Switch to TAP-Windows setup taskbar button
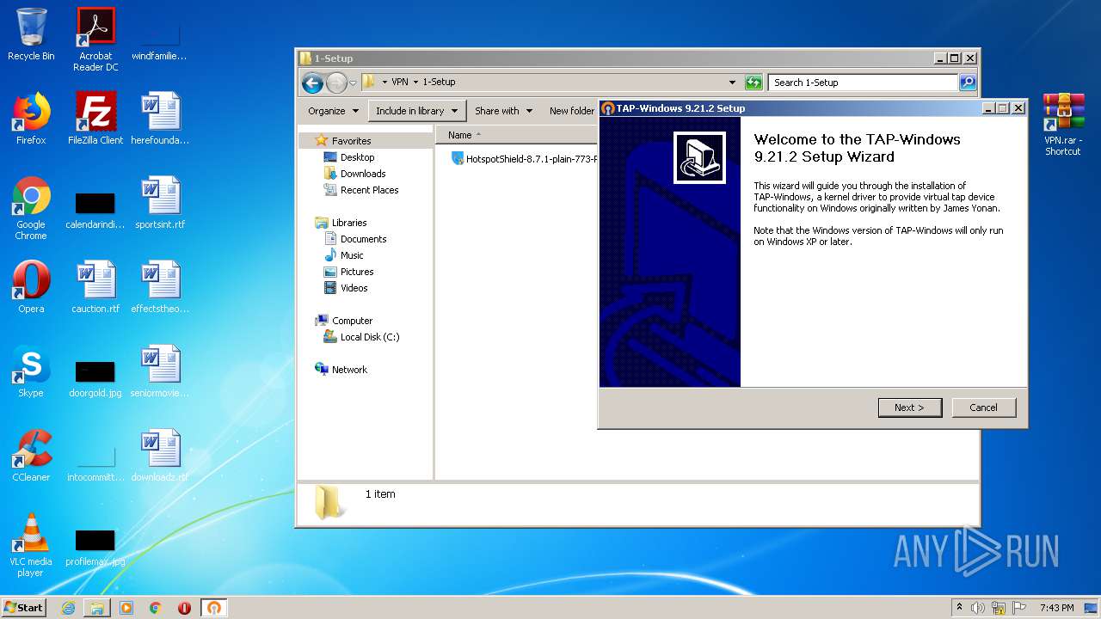The width and height of the screenshot is (1101, 619). coord(214,608)
